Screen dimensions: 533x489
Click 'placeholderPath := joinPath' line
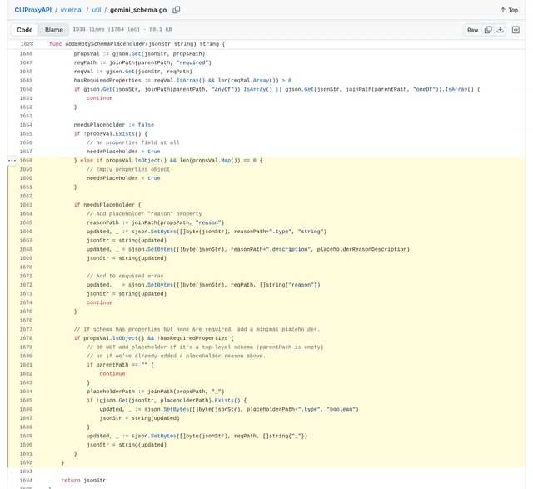[156, 392]
